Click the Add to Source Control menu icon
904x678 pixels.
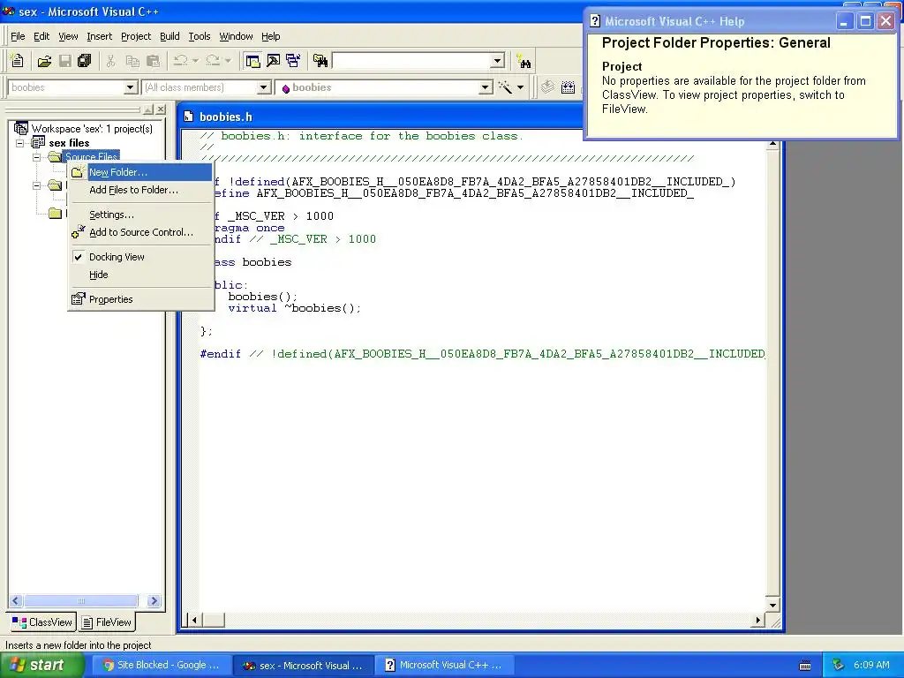(79, 232)
